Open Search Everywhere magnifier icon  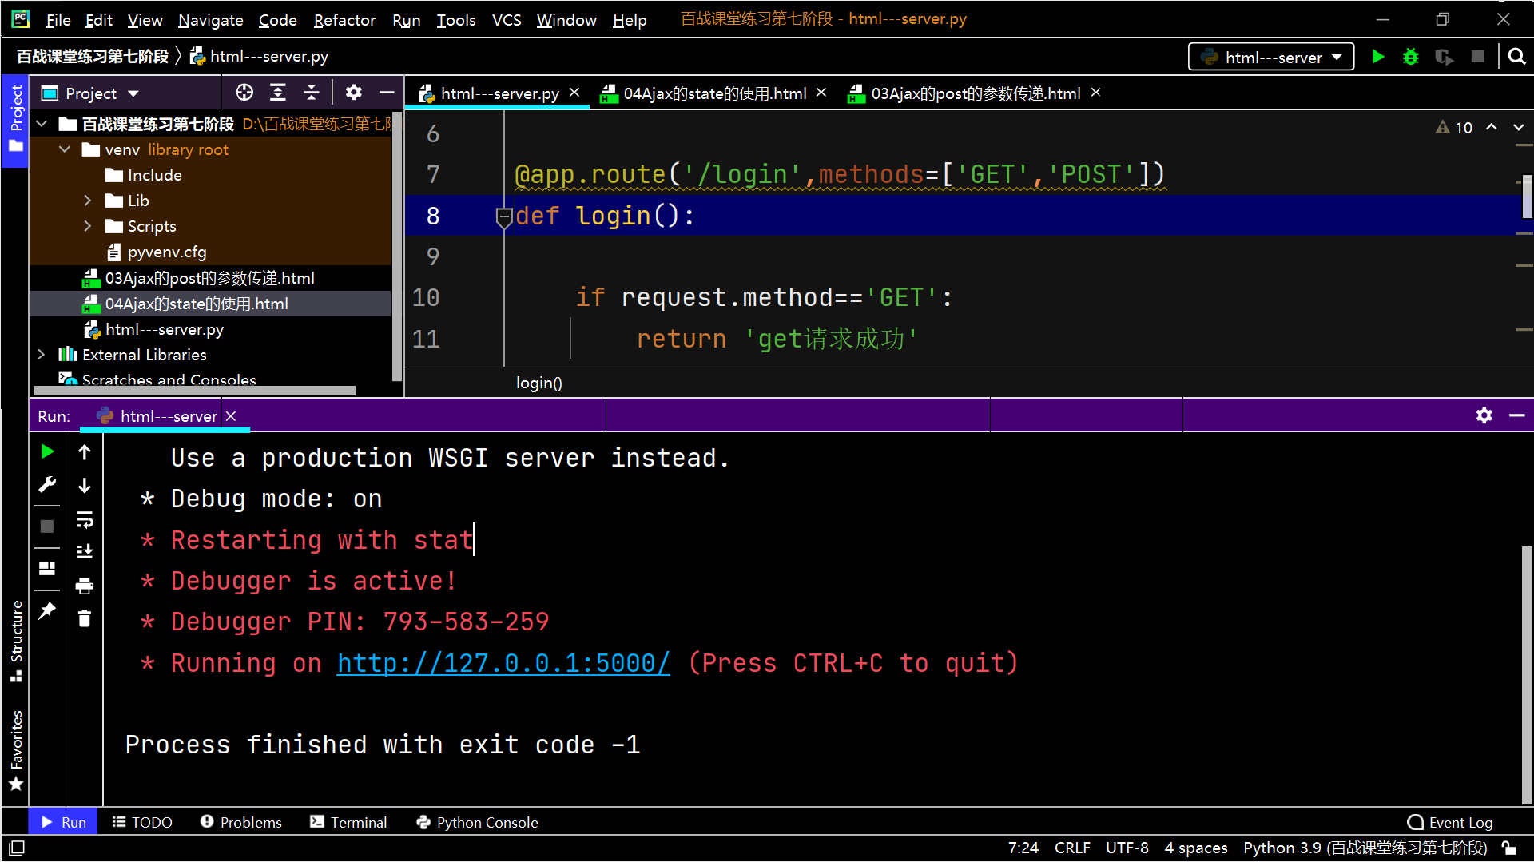coord(1516,57)
